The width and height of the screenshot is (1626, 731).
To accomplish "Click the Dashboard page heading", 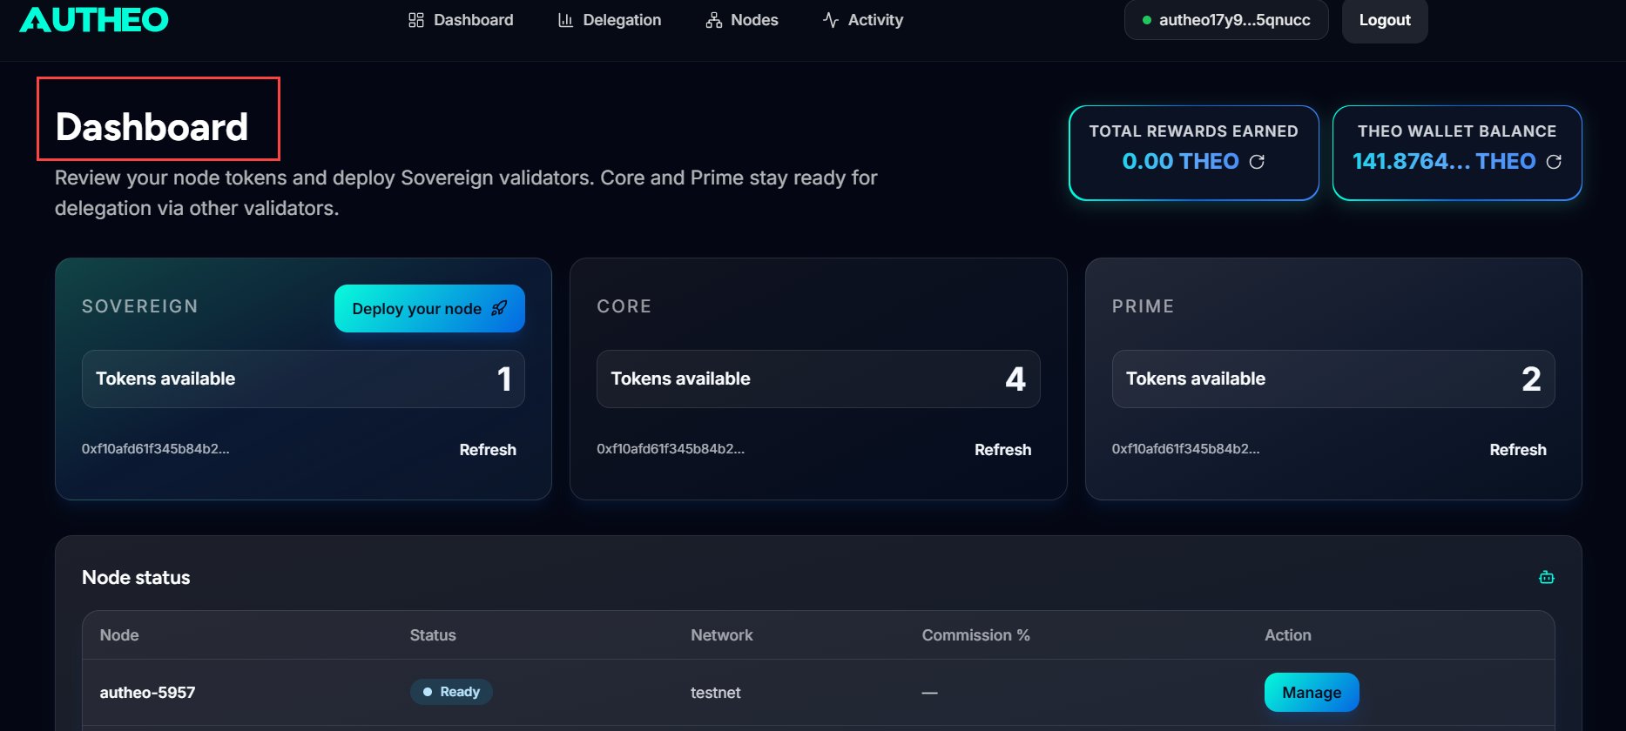I will point(152,127).
